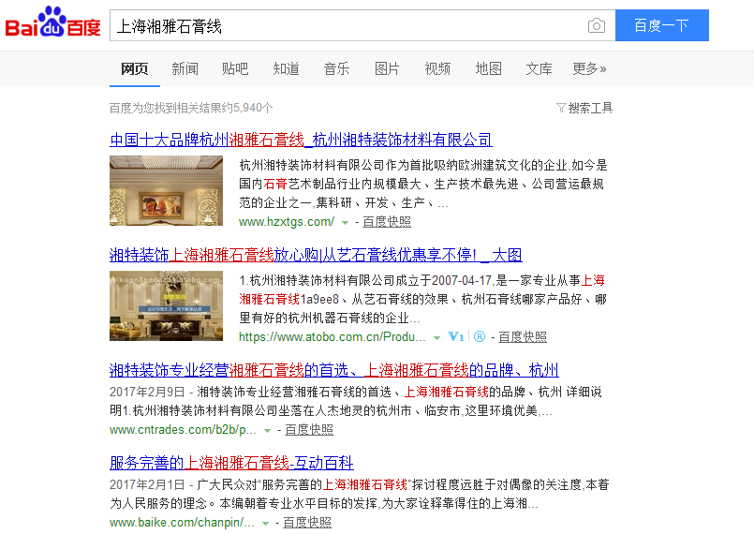Open result 湘特装饰上海湘雅石膏线放心购

click(x=316, y=255)
